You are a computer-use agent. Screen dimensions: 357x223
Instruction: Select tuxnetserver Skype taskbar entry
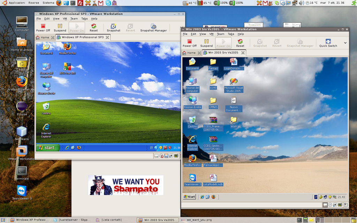click(x=72, y=220)
